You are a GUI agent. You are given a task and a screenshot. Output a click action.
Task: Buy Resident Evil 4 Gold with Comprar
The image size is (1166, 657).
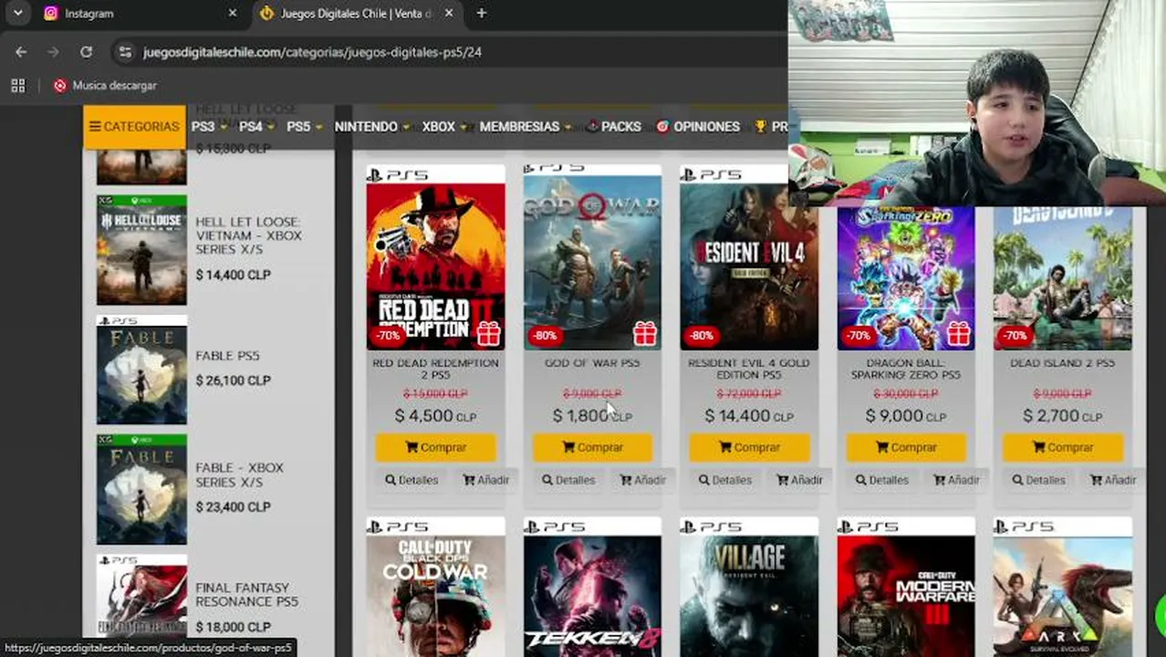(749, 447)
